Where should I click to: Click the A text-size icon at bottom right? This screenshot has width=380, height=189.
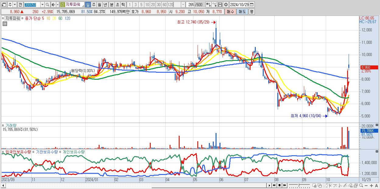377,185
